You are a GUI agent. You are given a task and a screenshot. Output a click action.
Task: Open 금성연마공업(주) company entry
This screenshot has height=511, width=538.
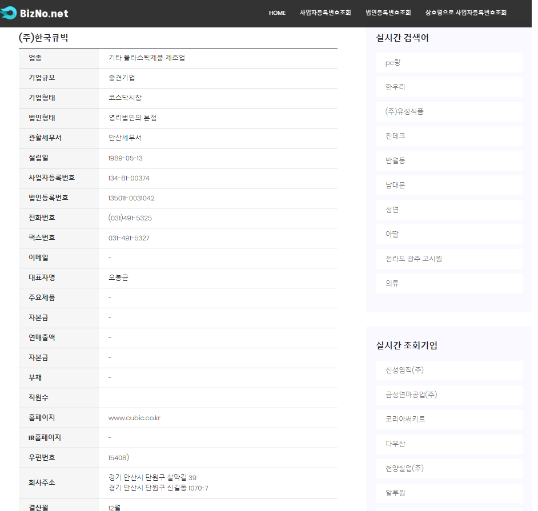(449, 395)
